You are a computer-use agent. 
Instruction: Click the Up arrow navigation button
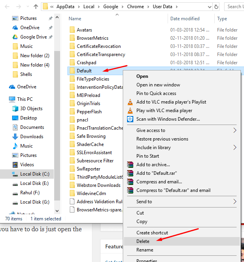[36, 7]
